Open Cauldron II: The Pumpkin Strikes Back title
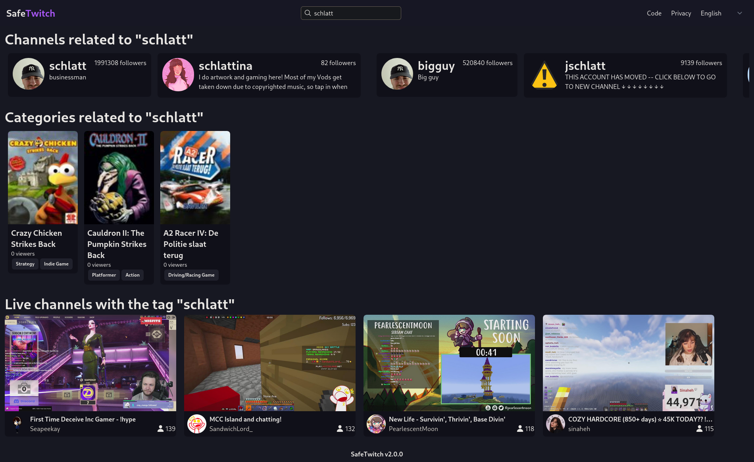This screenshot has width=754, height=462. [117, 244]
